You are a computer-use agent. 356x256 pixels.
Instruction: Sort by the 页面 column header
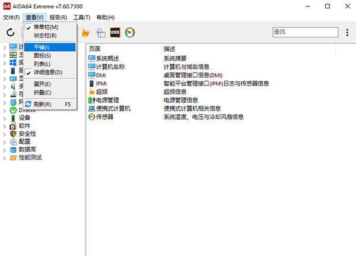(x=123, y=49)
